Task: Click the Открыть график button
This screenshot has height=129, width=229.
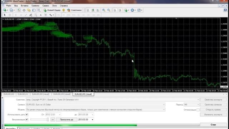Action: (213, 110)
